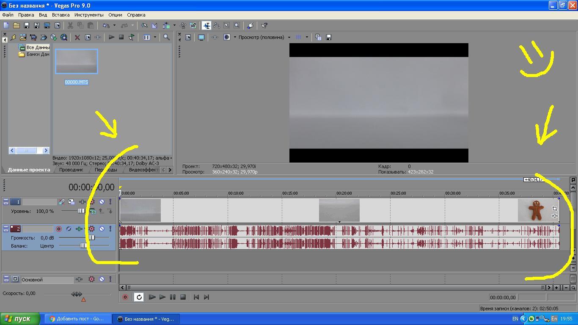Image resolution: width=578 pixels, height=325 pixels.
Task: Stop media preview in the Project Media panel
Action: click(121, 37)
